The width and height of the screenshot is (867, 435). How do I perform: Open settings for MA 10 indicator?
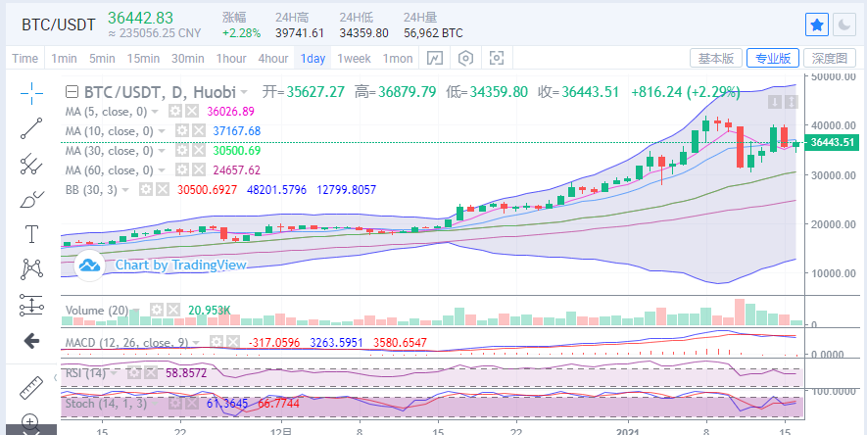(181, 131)
